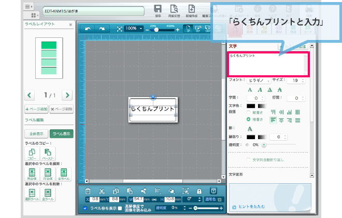Click the delete page (ページ削除) button
This screenshot has height=218, width=342.
pyautogui.click(x=62, y=109)
